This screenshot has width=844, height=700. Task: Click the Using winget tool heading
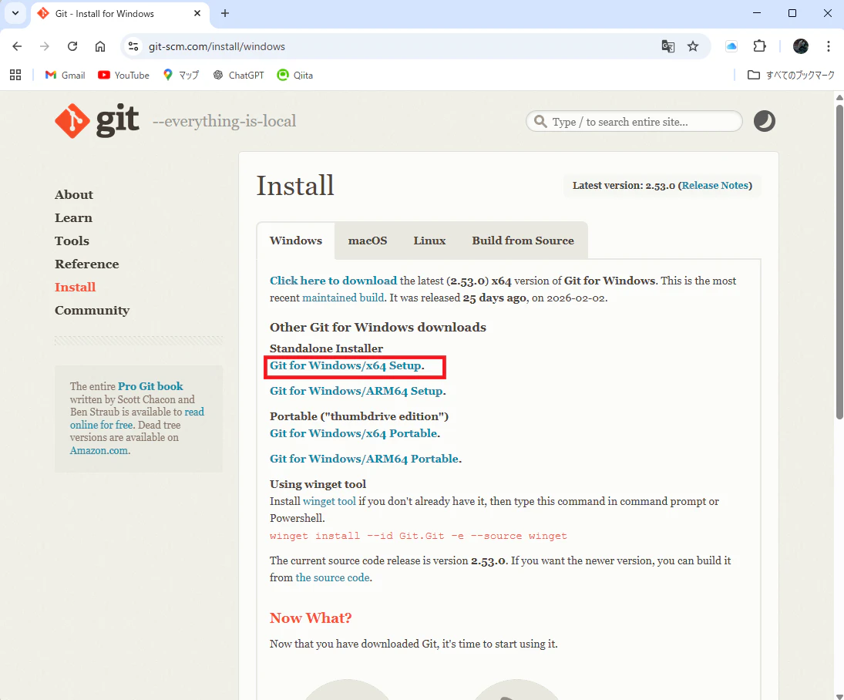click(x=318, y=484)
